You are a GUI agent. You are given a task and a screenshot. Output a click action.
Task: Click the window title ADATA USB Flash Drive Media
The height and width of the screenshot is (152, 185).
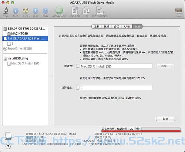pos(92,3)
